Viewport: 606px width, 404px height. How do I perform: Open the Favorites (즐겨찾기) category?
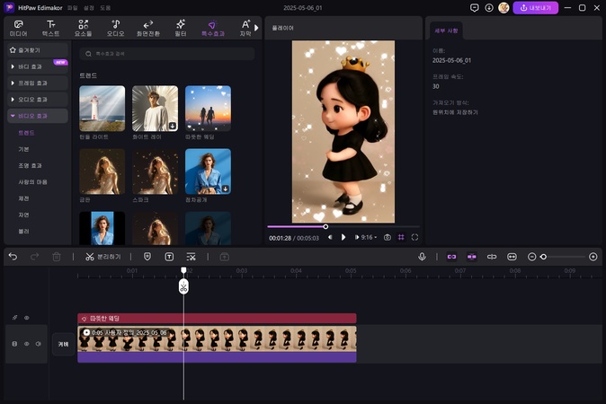(x=38, y=50)
